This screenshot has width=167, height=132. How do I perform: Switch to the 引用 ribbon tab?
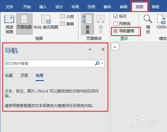(x=91, y=7)
